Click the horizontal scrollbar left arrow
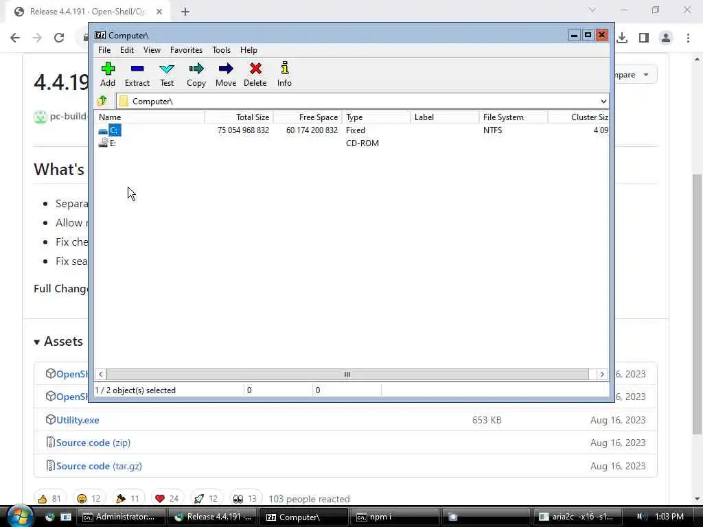703x527 pixels. 100,374
